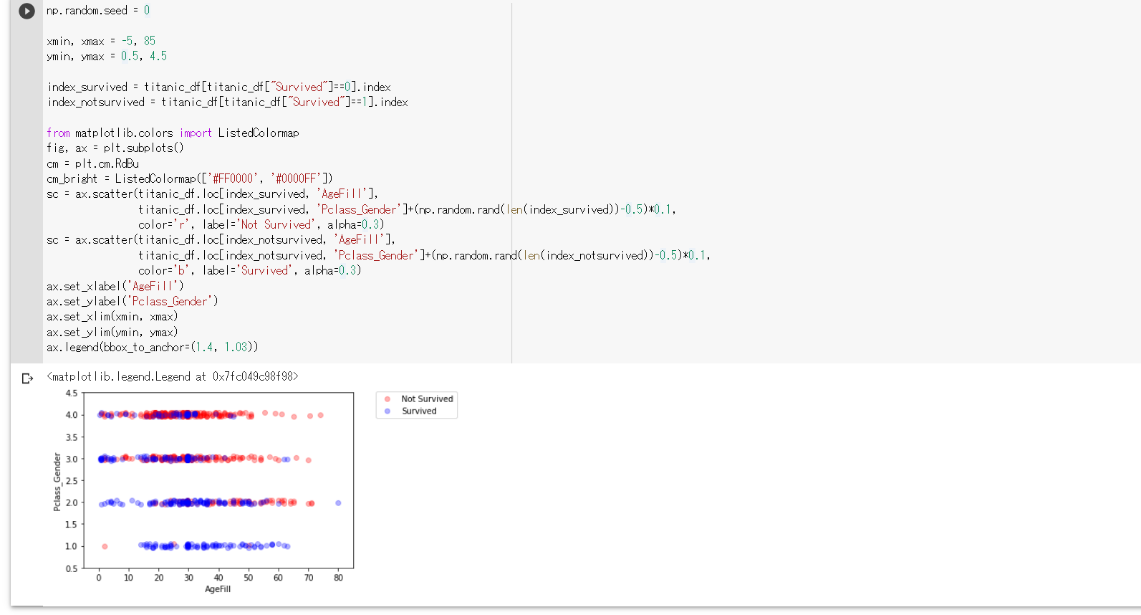Click the ax.set_ylabel('Pclass_Gender') line
Viewport: 1141px width, 615px height.
point(133,301)
